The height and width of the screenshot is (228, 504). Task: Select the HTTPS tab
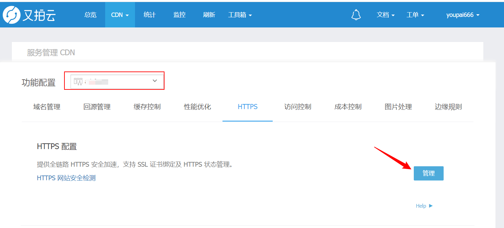point(248,107)
